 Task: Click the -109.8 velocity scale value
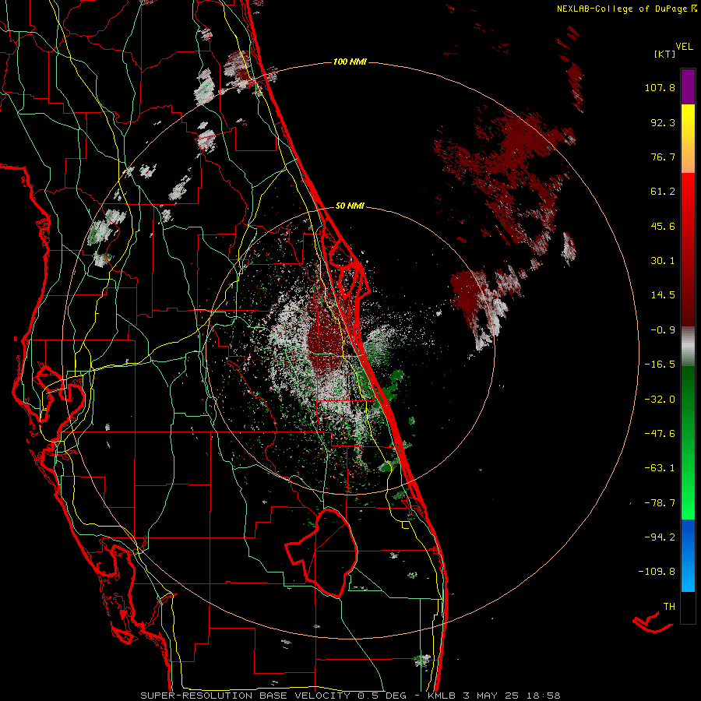click(657, 572)
